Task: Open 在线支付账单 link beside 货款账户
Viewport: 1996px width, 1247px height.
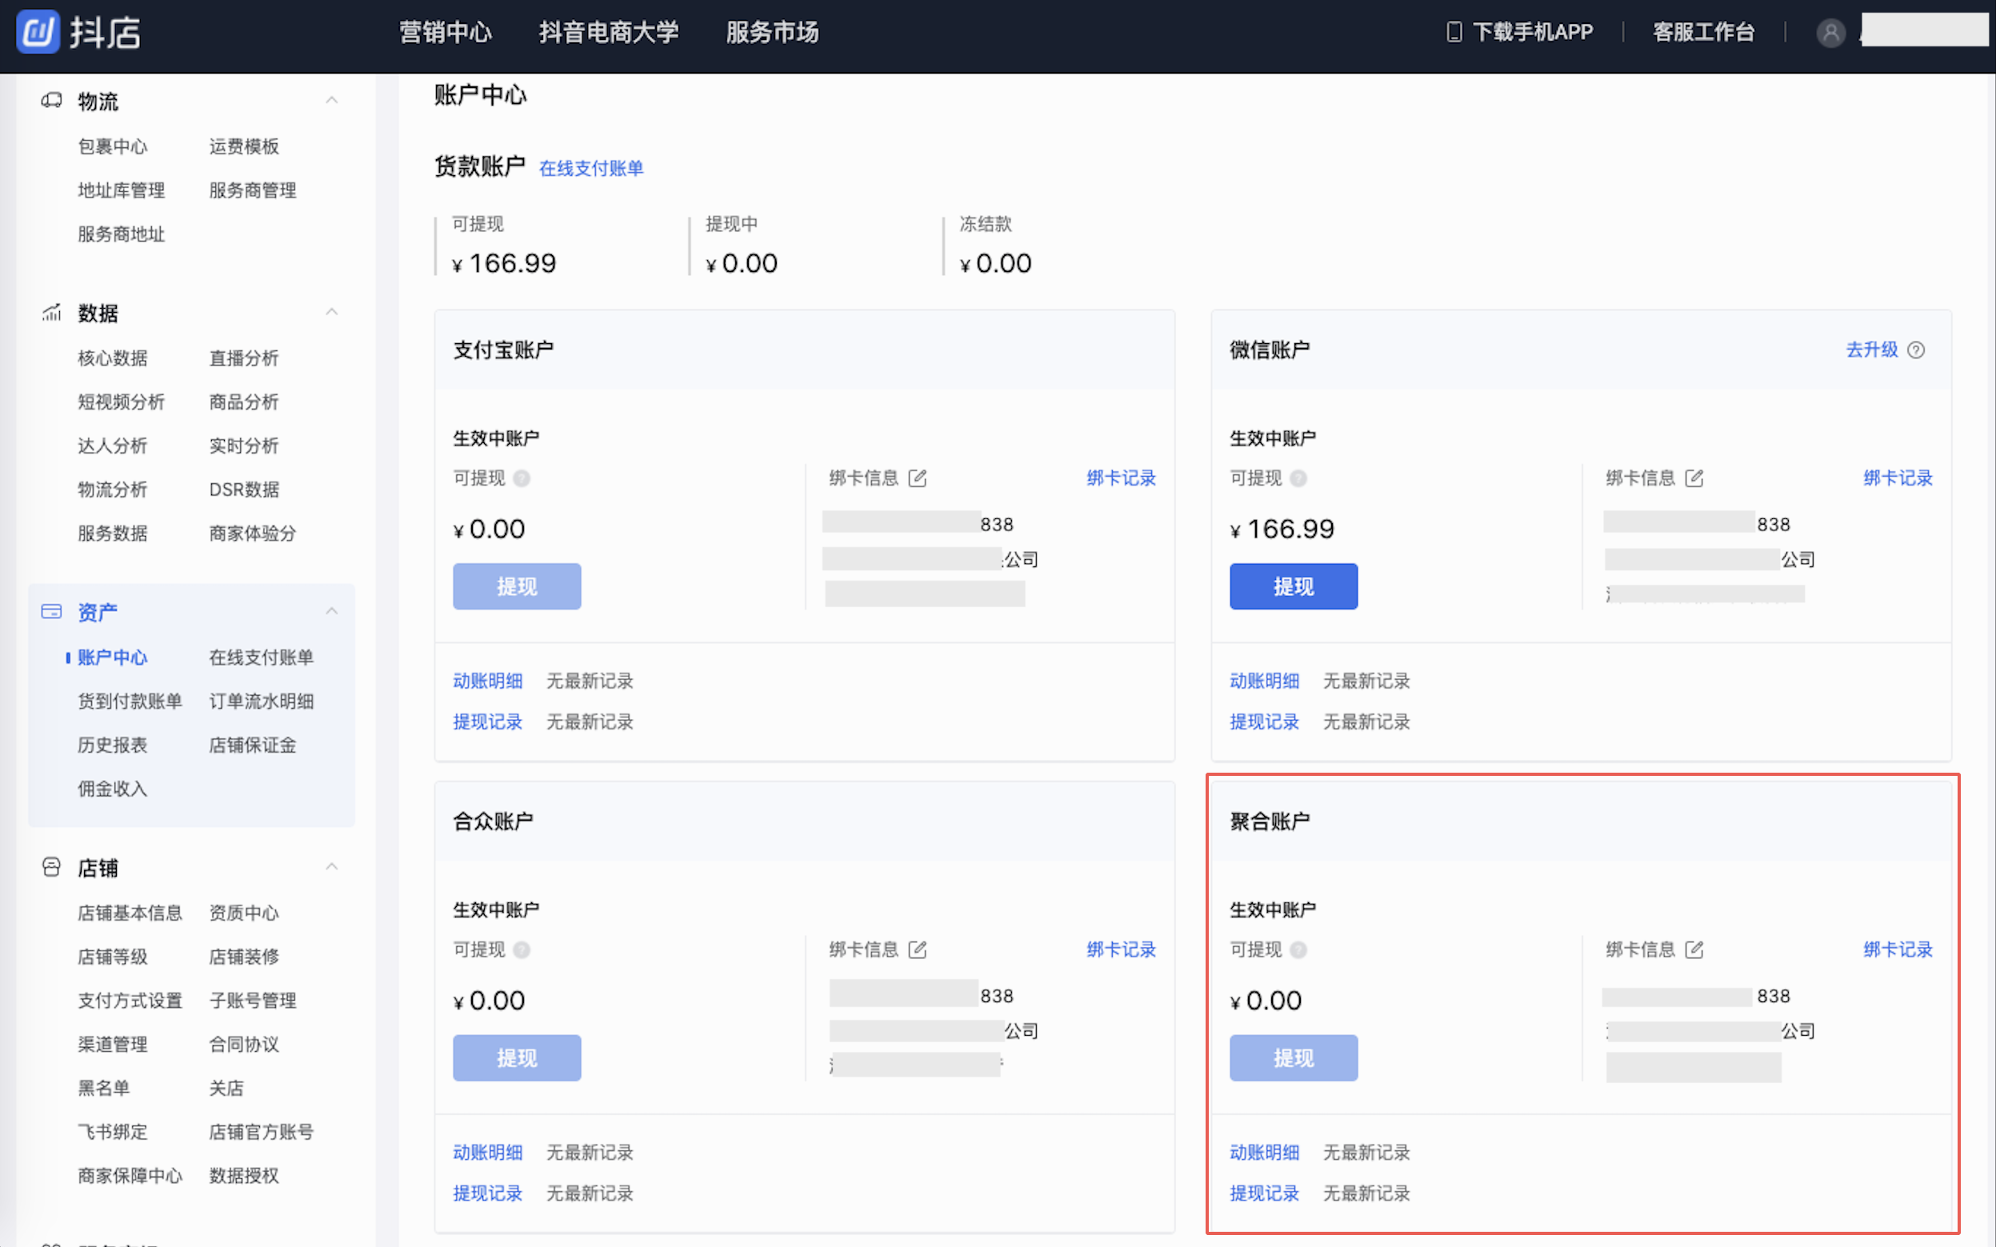Action: click(x=590, y=168)
